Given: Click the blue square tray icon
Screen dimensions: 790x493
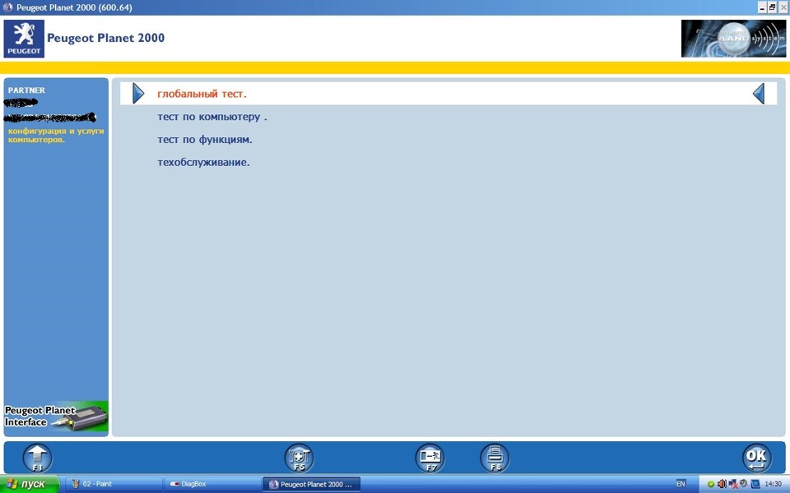Looking at the screenshot, I should point(755,484).
